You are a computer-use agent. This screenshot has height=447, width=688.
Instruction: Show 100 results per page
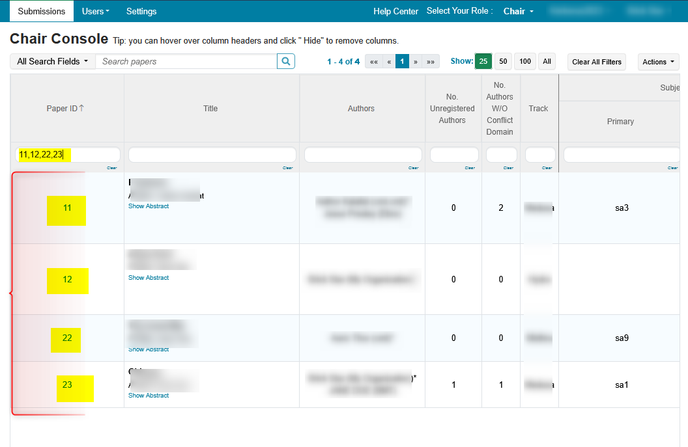[525, 61]
